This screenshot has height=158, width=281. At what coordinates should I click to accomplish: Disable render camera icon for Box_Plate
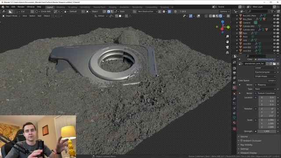(278, 19)
